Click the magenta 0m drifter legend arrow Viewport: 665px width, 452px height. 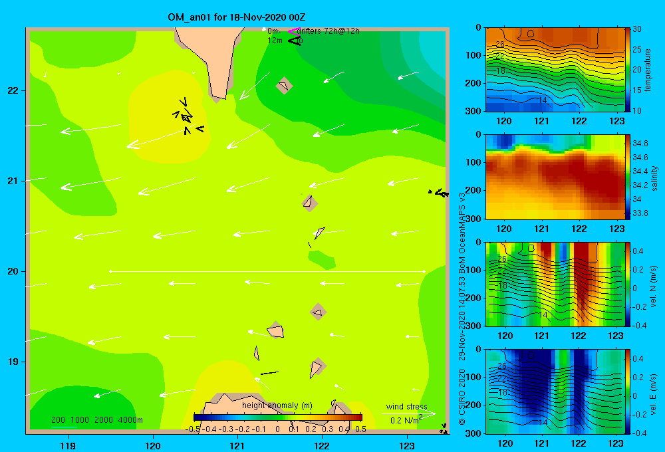tap(294, 31)
